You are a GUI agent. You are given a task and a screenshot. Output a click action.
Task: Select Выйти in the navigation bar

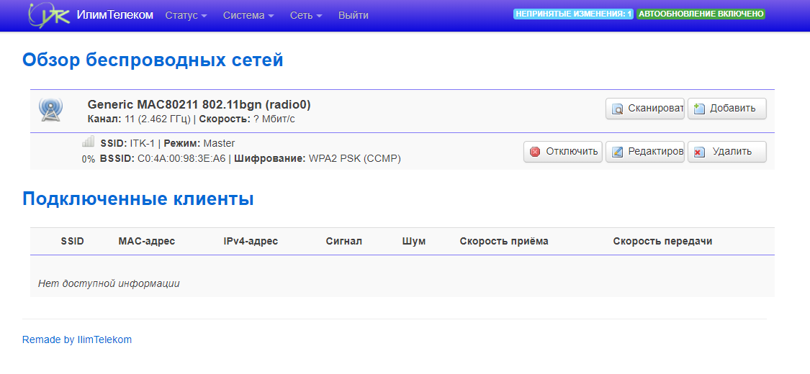click(353, 15)
